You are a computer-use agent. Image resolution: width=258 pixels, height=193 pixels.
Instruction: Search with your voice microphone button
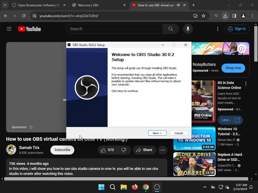point(188,29)
